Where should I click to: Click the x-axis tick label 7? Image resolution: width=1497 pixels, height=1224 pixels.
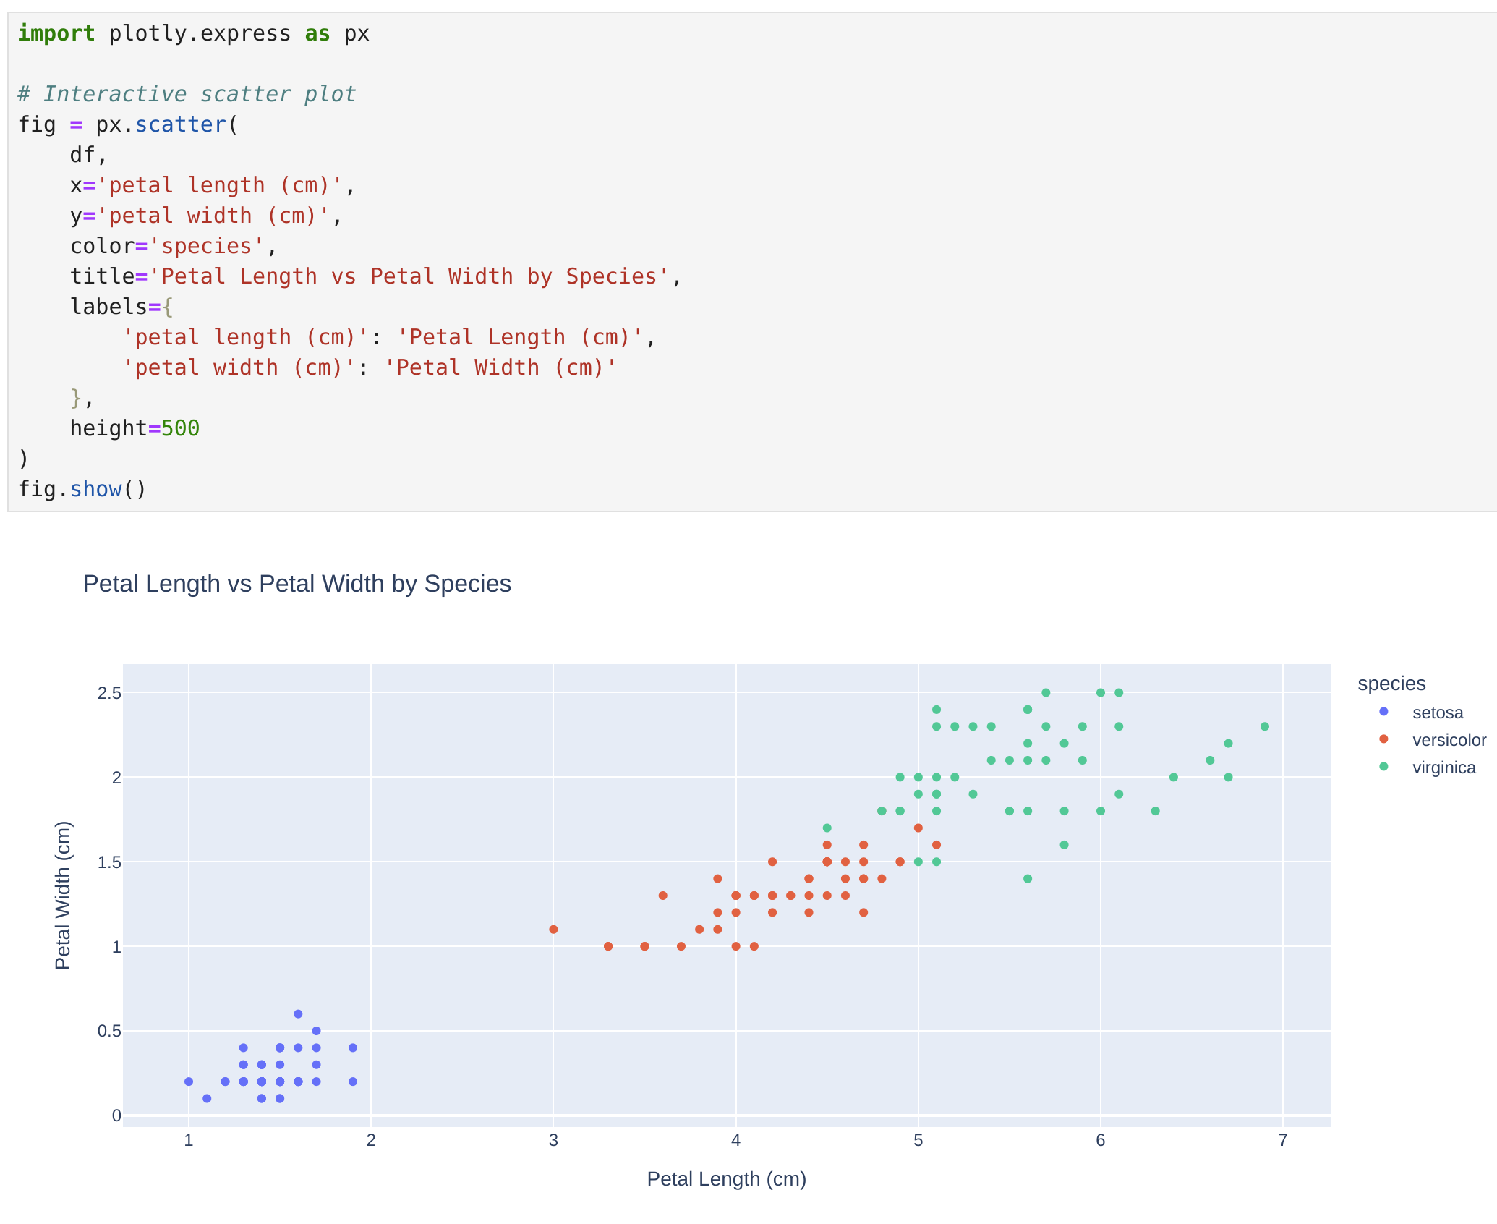click(x=1282, y=1141)
